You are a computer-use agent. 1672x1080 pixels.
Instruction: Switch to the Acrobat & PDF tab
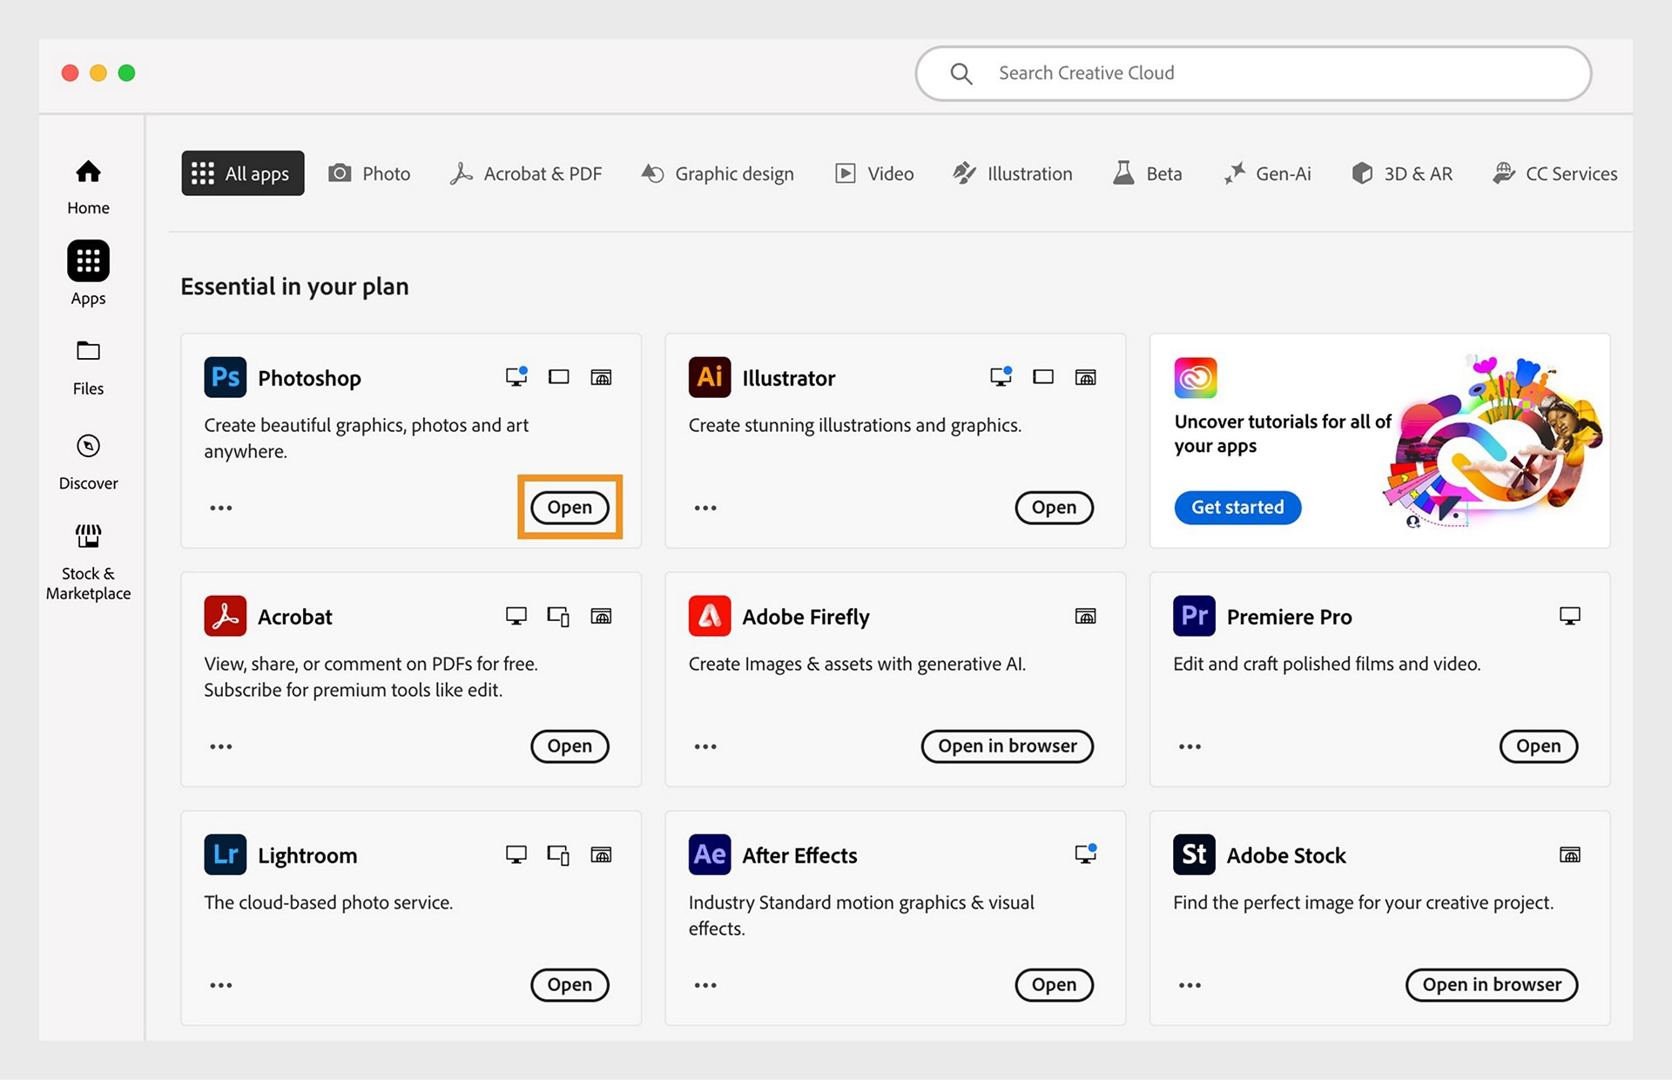tap(526, 173)
